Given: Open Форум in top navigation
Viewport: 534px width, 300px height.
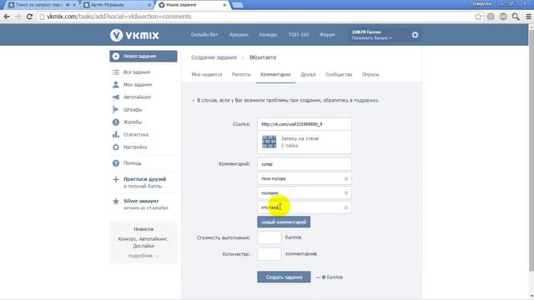Looking at the screenshot, I should point(327,35).
